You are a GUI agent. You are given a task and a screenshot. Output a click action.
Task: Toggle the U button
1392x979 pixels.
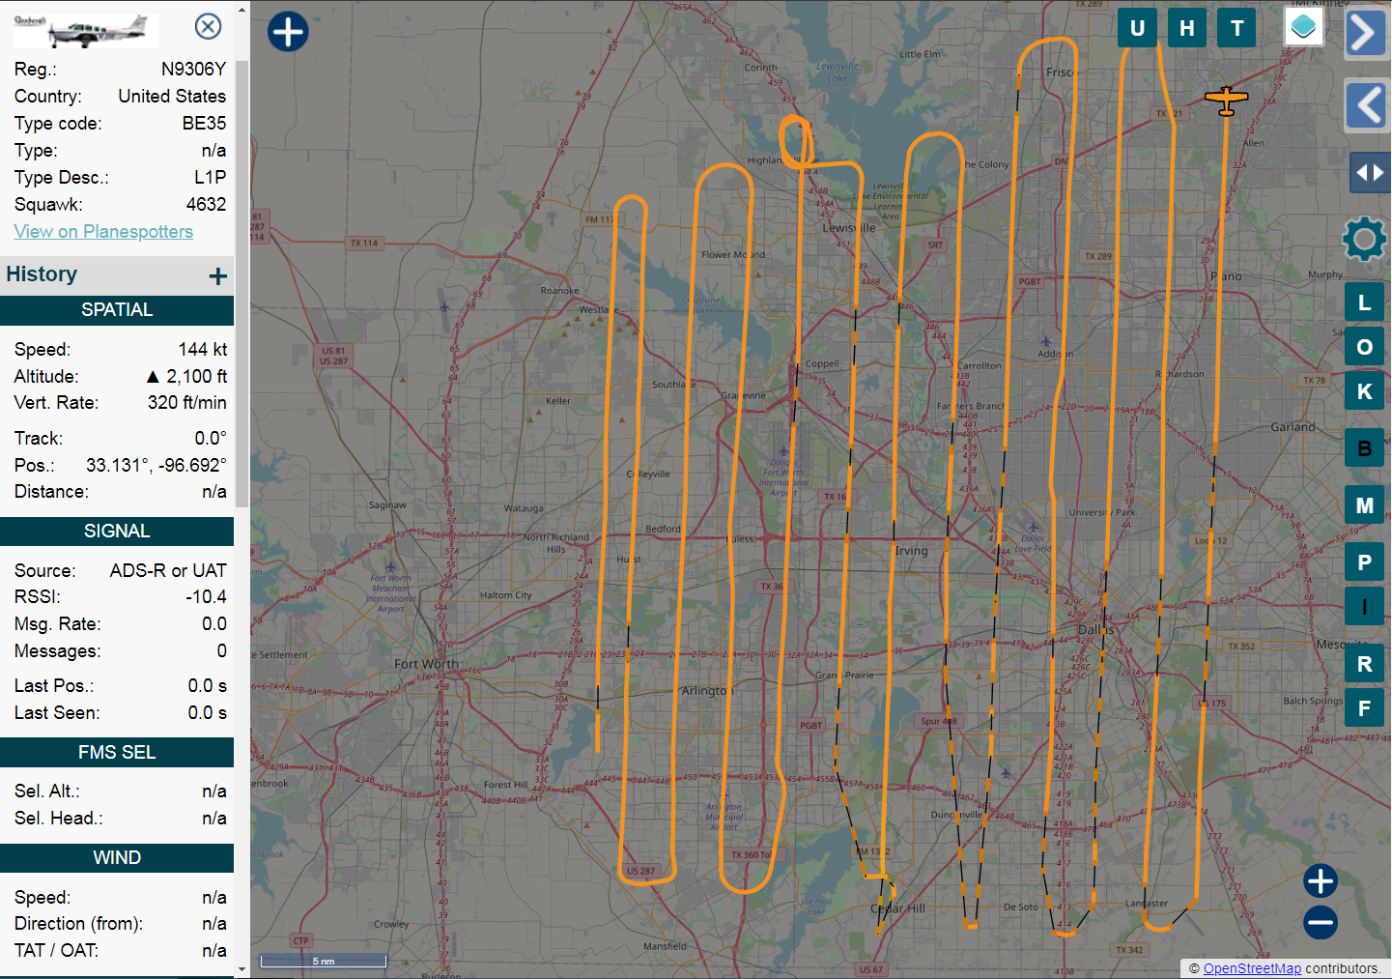click(x=1137, y=28)
